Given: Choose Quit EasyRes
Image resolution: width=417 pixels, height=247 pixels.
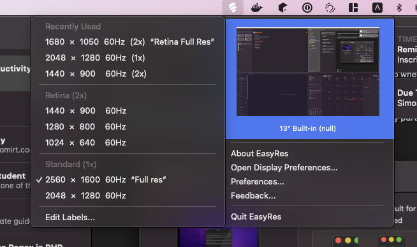Looking at the screenshot, I should click(x=309, y=217).
